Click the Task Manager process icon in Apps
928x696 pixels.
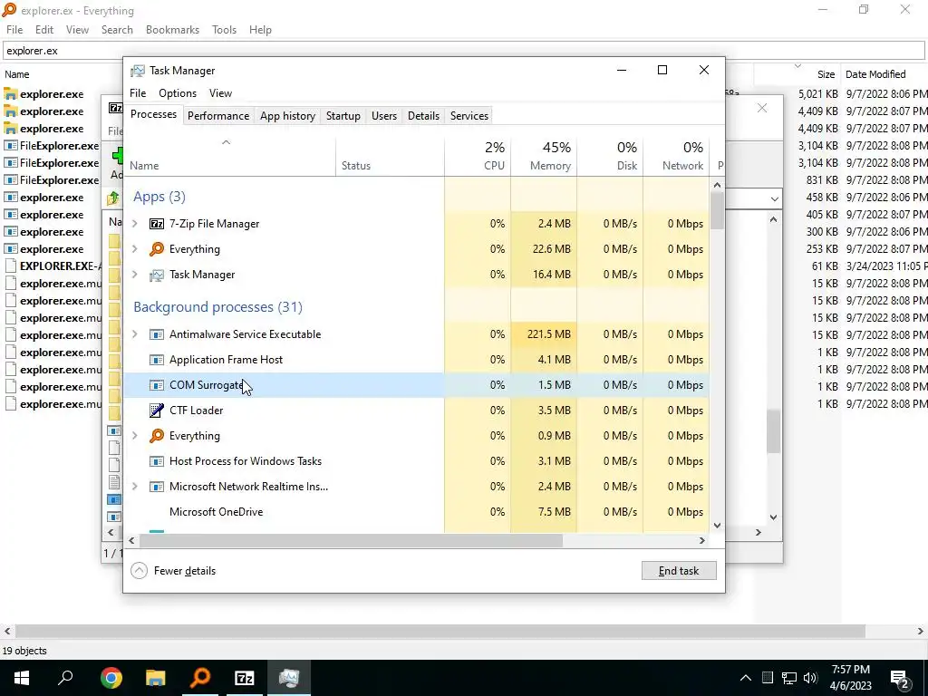(156, 275)
